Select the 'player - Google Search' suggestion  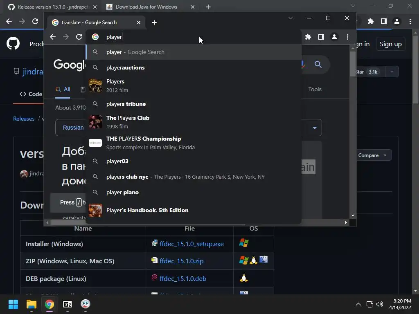[194, 52]
